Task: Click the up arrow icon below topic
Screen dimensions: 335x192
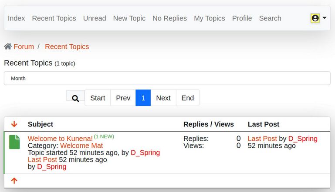Action: click(14, 181)
